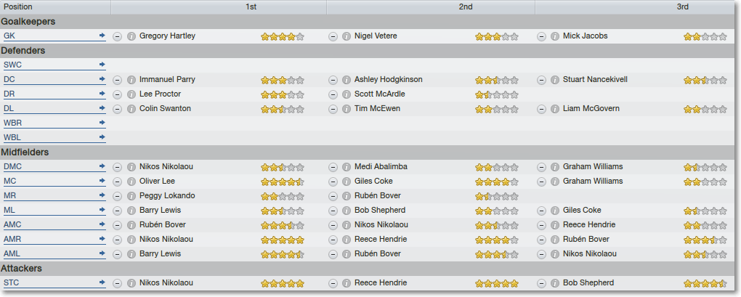The width and height of the screenshot is (741, 297).
Task: Click the minus icon beside Nigel Vetere
Action: 333,36
